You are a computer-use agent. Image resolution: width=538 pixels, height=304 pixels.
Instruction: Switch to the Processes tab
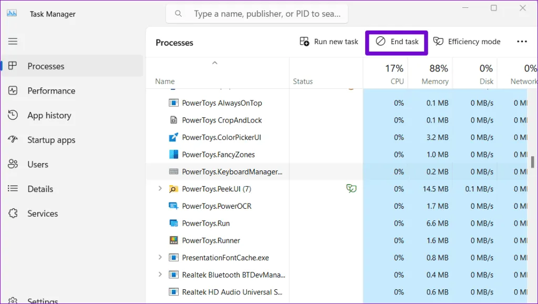click(x=46, y=66)
